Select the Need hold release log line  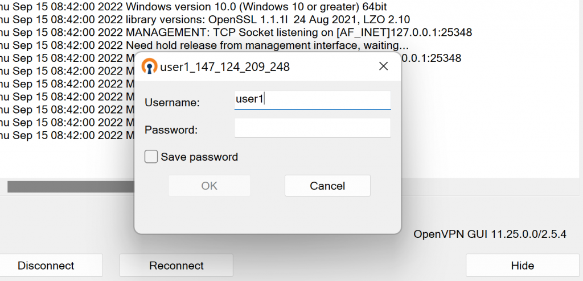tap(204, 45)
